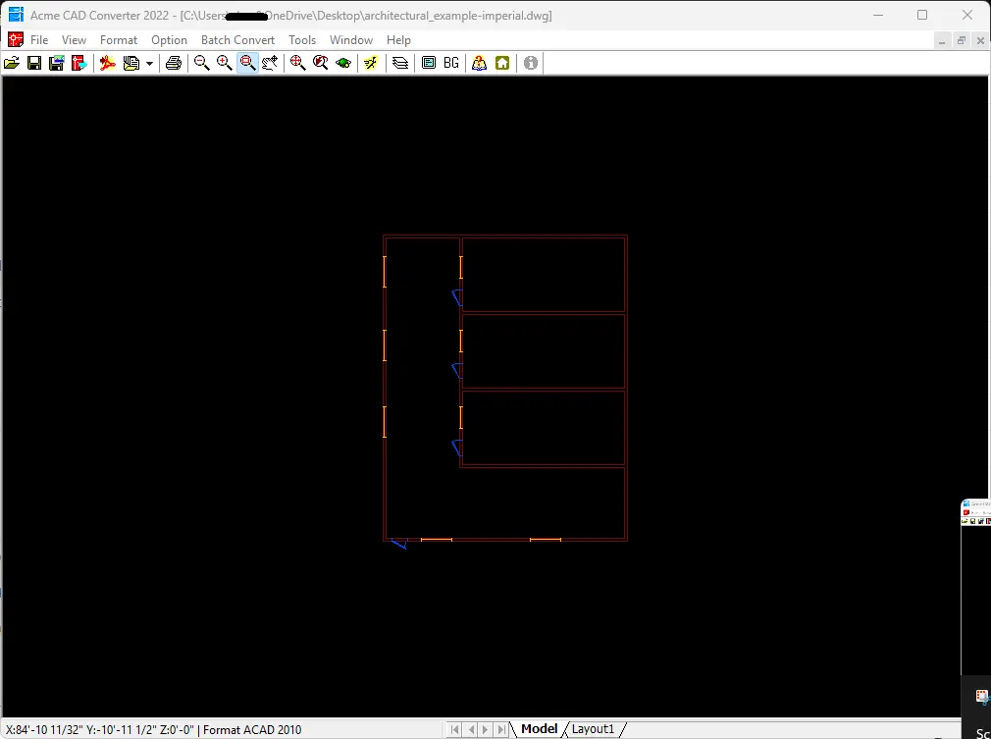Click the green 3D orbit icon
Image resolution: width=991 pixels, height=739 pixels.
point(343,63)
